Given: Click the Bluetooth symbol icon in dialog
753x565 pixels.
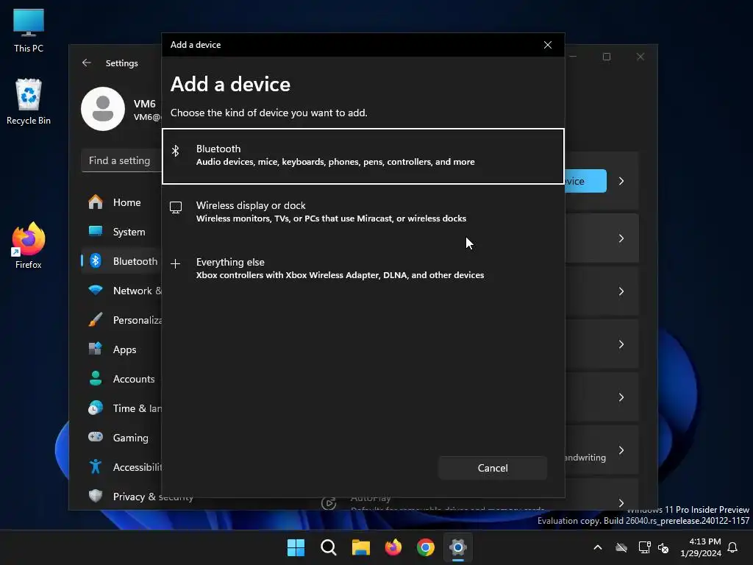Looking at the screenshot, I should [175, 151].
